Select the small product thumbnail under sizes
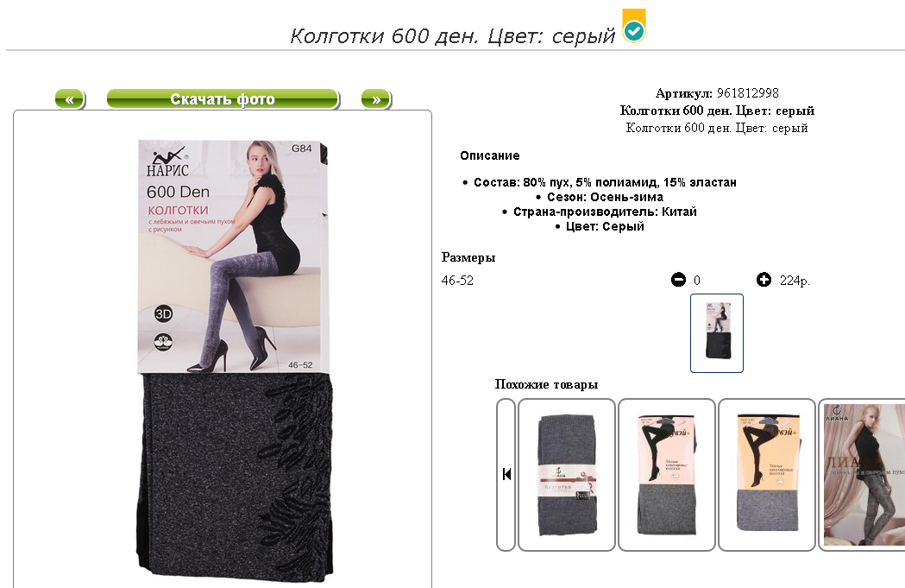The height and width of the screenshot is (588, 905). [x=717, y=332]
